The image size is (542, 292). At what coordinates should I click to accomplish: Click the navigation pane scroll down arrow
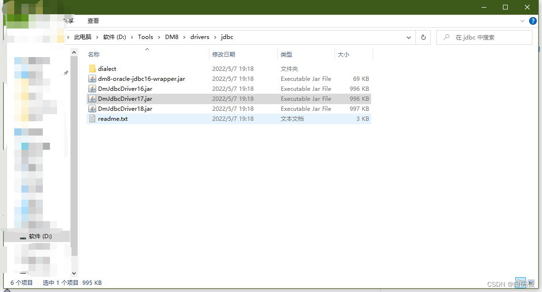[74, 273]
